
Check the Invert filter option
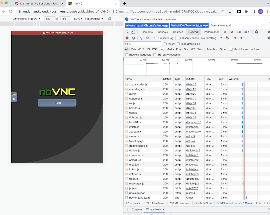coord(165,44)
